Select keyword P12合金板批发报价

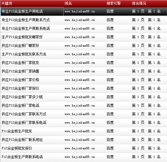tap(17, 148)
